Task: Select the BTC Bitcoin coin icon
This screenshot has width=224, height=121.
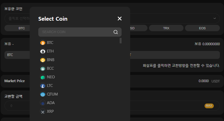Action: coord(42,43)
